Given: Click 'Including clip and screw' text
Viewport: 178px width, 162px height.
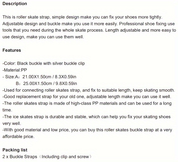Looking at the screenshot, I should click(65, 157).
